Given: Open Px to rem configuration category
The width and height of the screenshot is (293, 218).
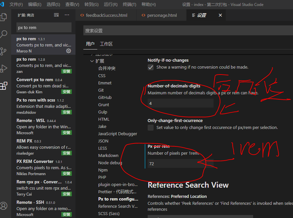Looking at the screenshot, I should point(118,199).
